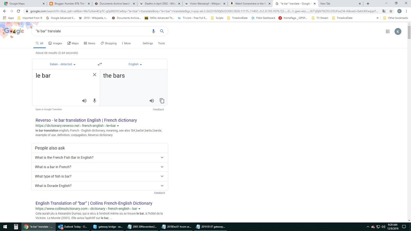Image resolution: width=411 pixels, height=231 pixels.
Task: Switch to the Victor Weisskopf Wikipedia tab
Action: click(205, 4)
